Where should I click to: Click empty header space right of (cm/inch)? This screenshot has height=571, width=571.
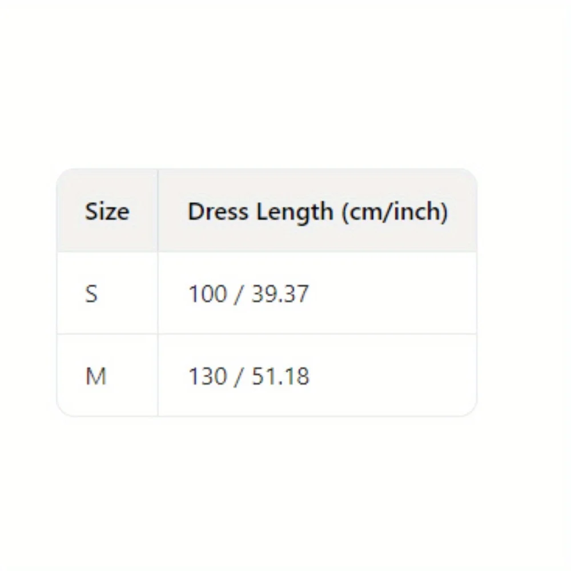(x=463, y=212)
